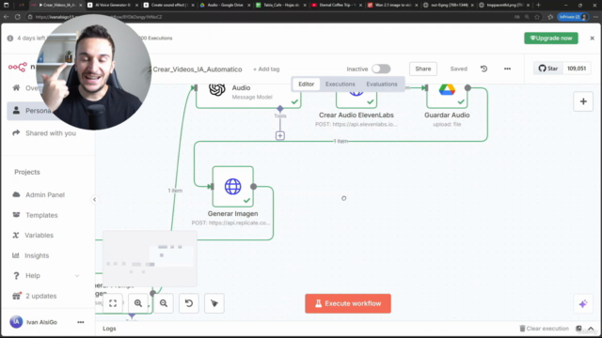The height and width of the screenshot is (338, 602).
Task: Open the Guardar Audio Google Drive node
Action: coord(447,95)
